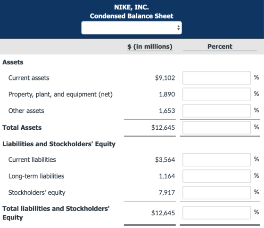Screen dimensions: 264x228
Task: Click the Total Assets label
Action: pyautogui.click(x=22, y=127)
